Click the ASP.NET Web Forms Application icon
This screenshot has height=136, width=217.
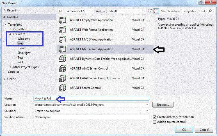click(x=63, y=30)
